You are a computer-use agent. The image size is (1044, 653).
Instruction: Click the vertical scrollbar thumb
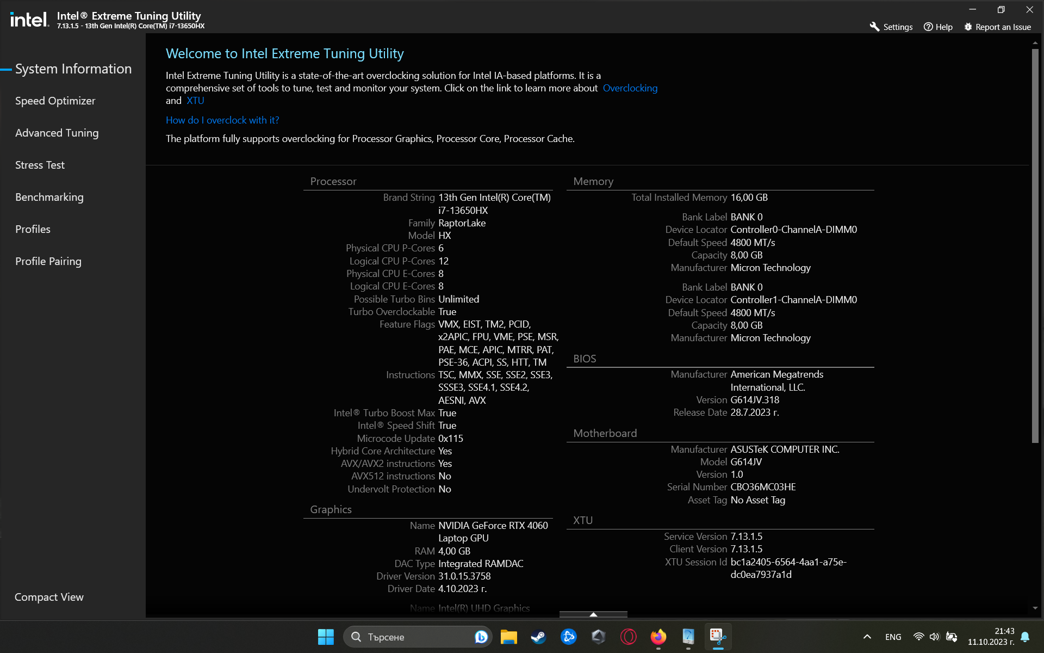(x=1035, y=245)
